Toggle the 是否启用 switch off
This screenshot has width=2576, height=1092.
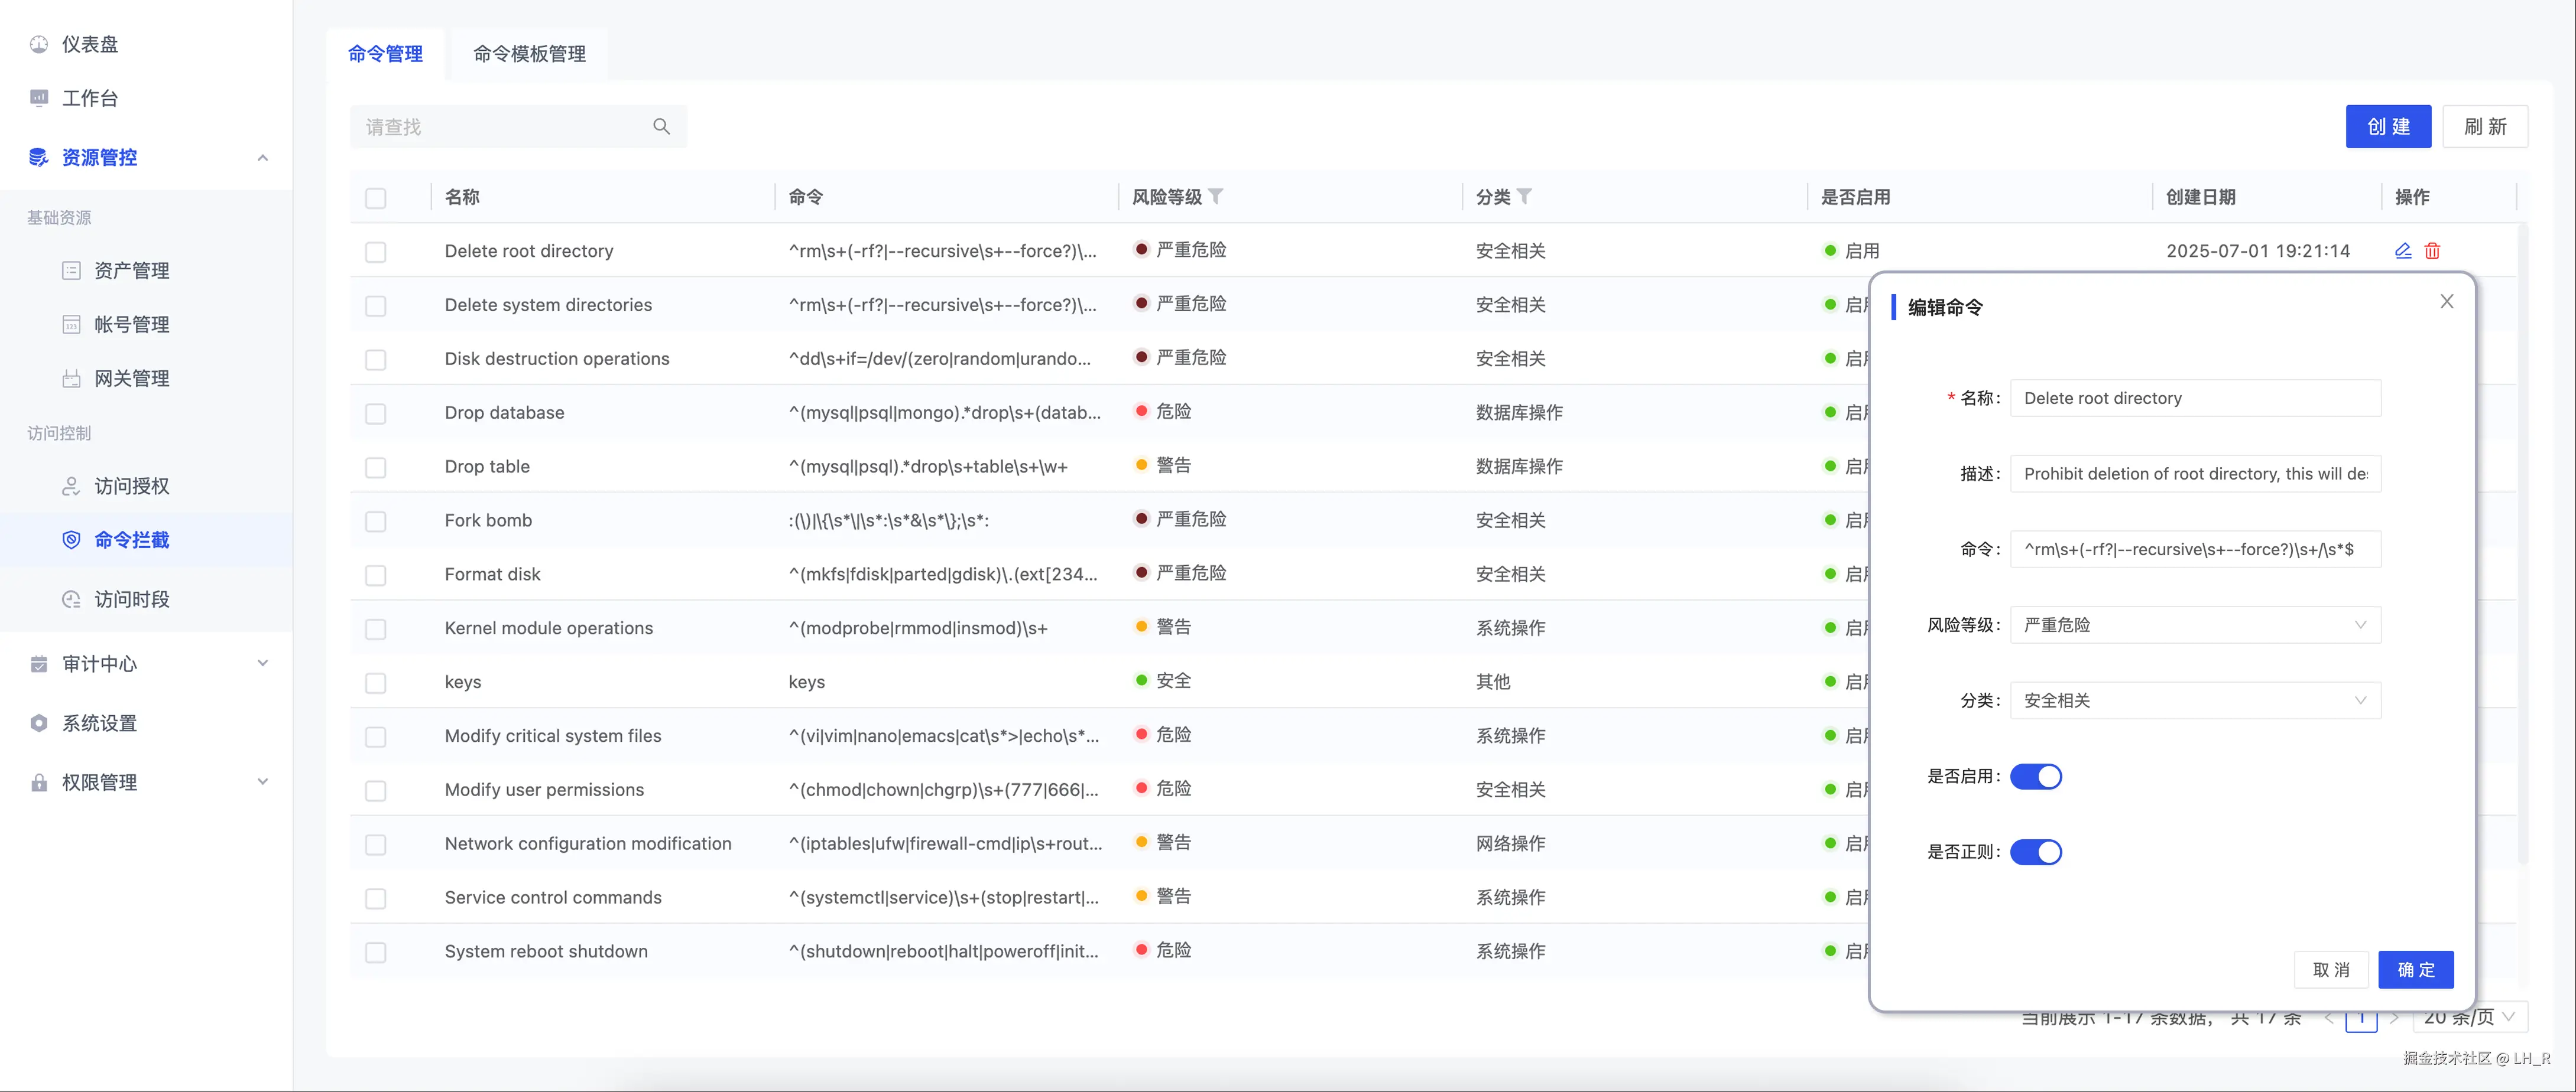coord(2035,776)
